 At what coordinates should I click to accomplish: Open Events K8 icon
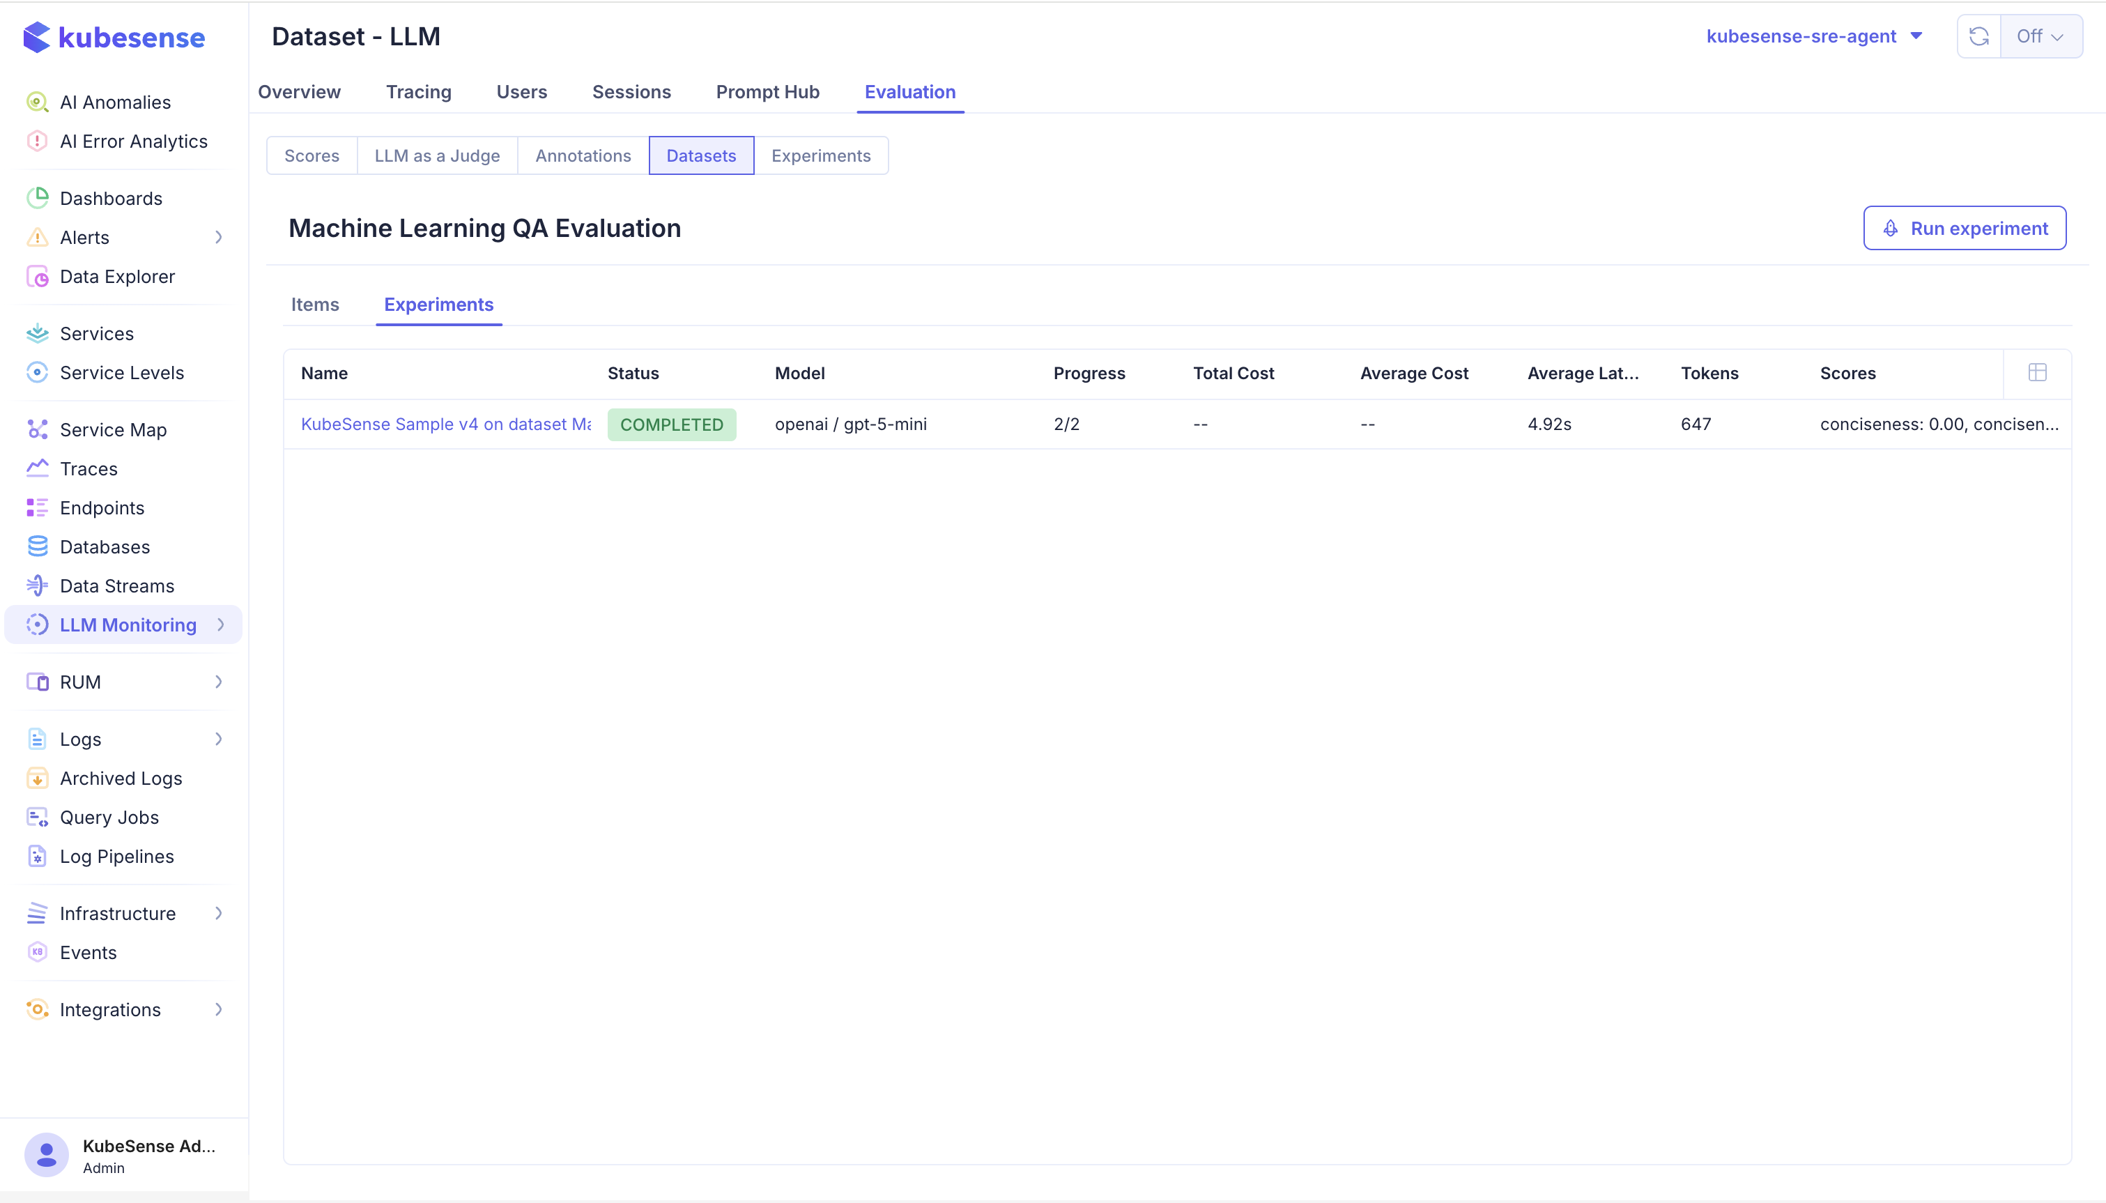[37, 953]
